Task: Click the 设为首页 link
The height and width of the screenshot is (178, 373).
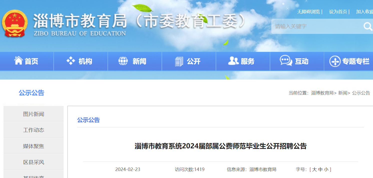Action: pos(338,12)
